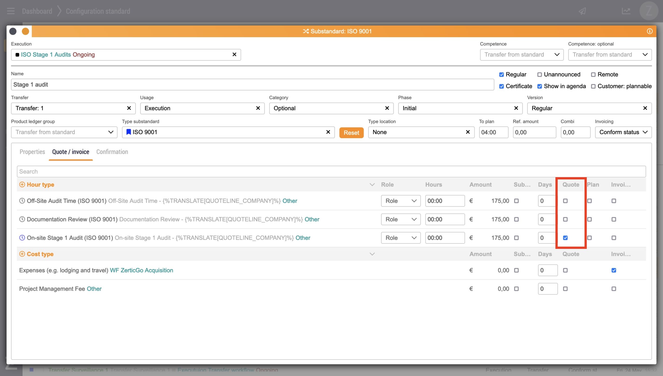Switch to the Confirmation tab
Viewport: 663px width, 376px height.
[112, 152]
